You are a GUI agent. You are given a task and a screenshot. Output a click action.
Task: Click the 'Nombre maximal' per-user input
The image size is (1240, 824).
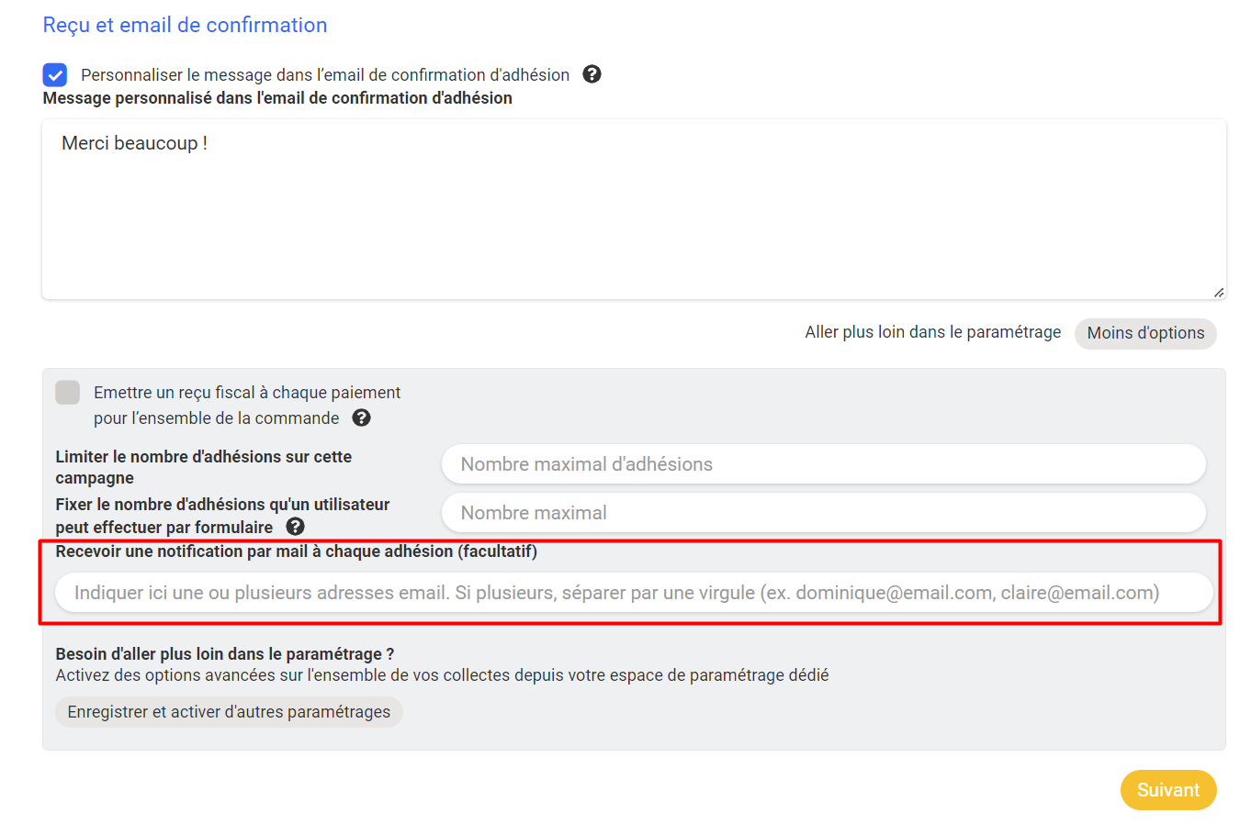[823, 513]
